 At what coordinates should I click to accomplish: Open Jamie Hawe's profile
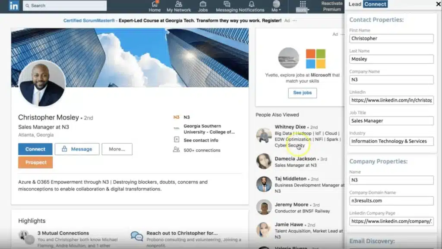click(x=289, y=224)
